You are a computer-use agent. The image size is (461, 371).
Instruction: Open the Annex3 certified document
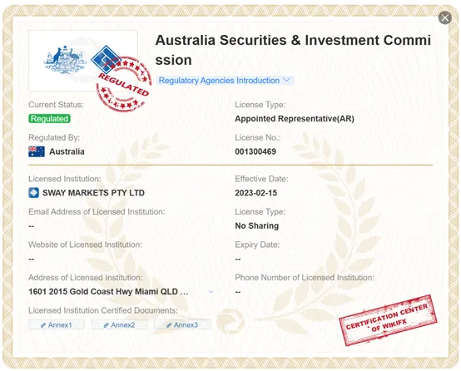point(182,325)
